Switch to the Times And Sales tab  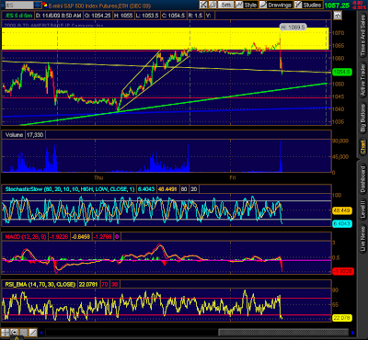[362, 36]
